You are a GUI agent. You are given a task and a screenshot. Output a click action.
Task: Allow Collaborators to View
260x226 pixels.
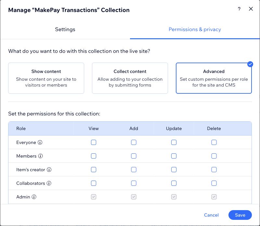94,183
